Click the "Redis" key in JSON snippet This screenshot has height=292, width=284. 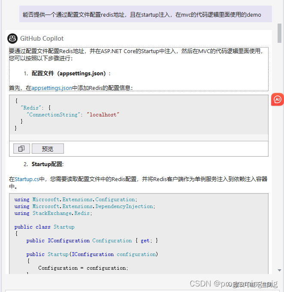coord(30,107)
